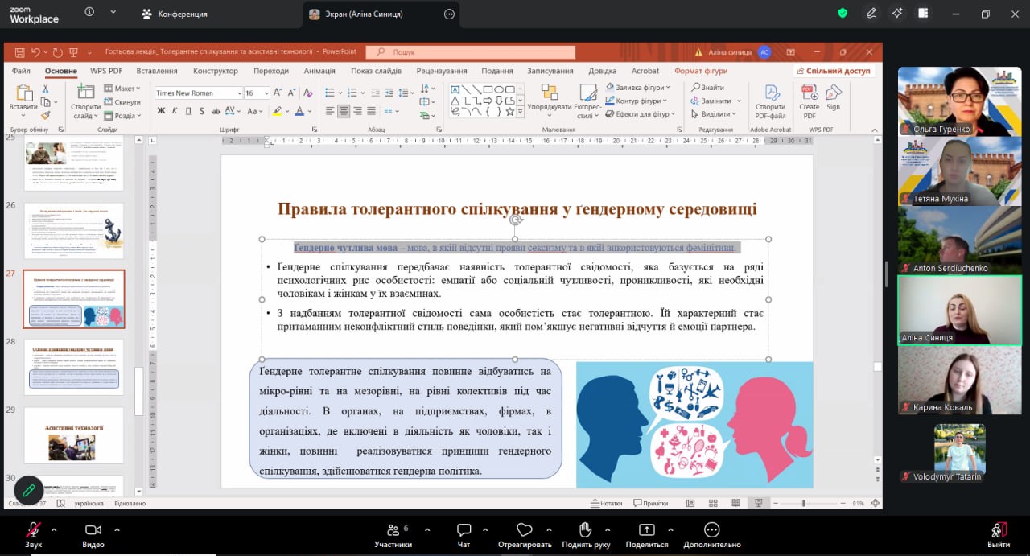The height and width of the screenshot is (556, 1030).
Task: Unmute the microphone audio
Action: (x=33, y=530)
